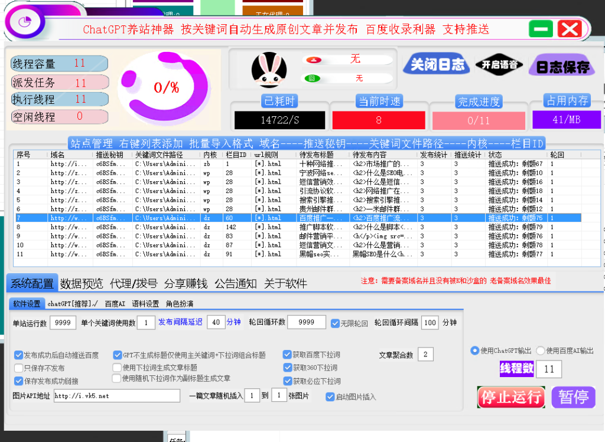Select the 使用百度AI输出 radio button
This screenshot has width=605, height=442.
coord(541,350)
